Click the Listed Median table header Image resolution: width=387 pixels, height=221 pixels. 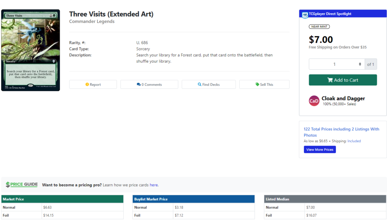click(325, 199)
